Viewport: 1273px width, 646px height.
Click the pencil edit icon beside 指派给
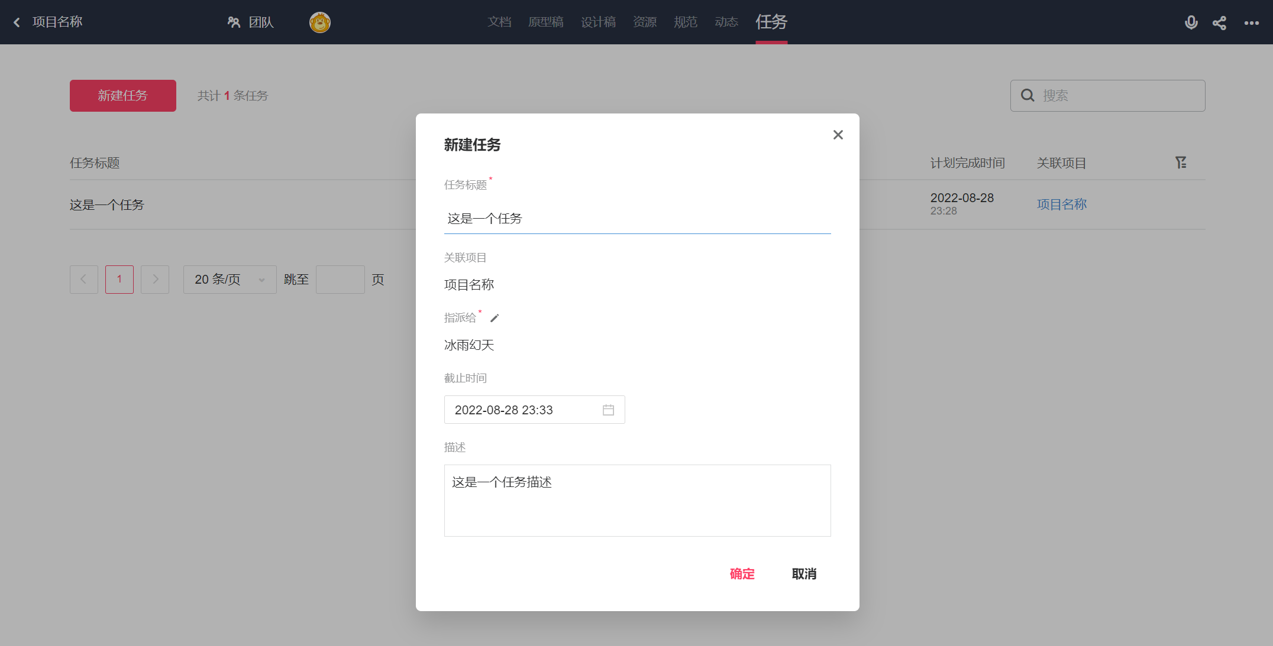coord(495,318)
